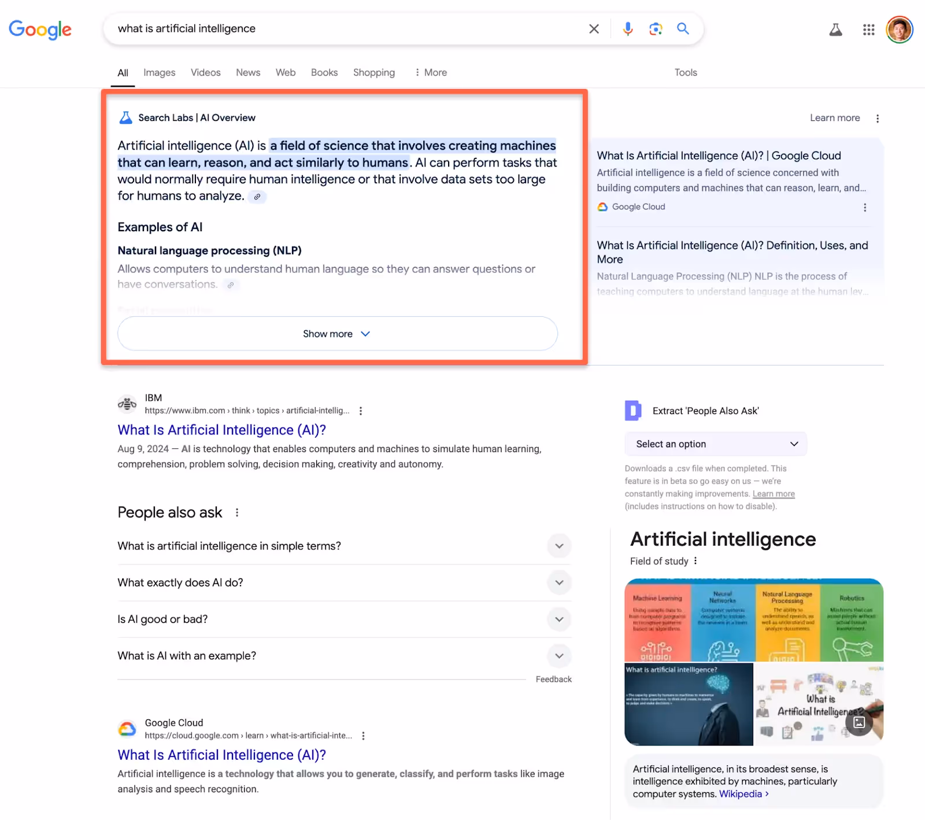
Task: Switch to the Shopping tab
Action: (x=374, y=72)
